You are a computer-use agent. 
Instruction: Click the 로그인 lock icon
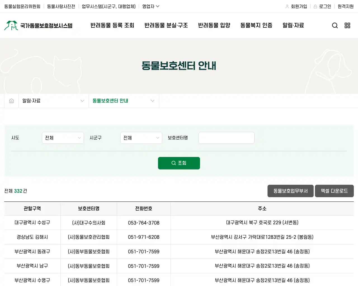[315, 6]
